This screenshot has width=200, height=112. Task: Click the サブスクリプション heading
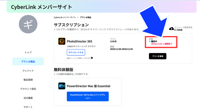click(x=71, y=25)
